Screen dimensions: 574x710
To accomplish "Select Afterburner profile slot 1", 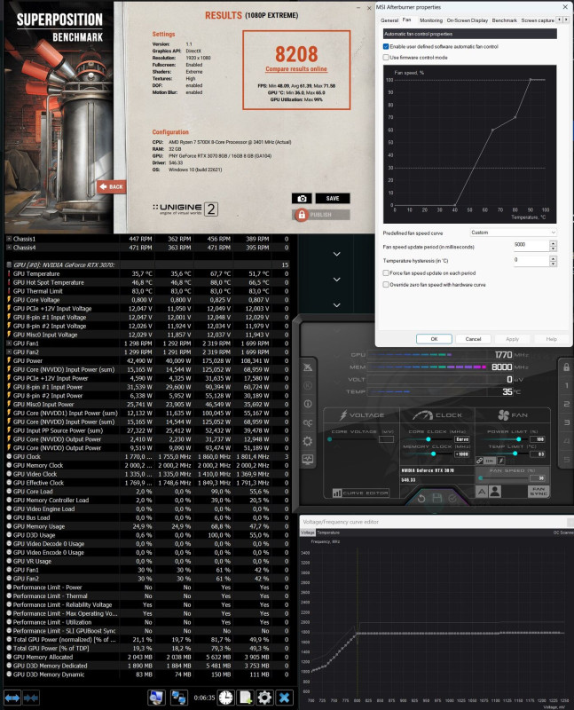I will pyautogui.click(x=566, y=385).
